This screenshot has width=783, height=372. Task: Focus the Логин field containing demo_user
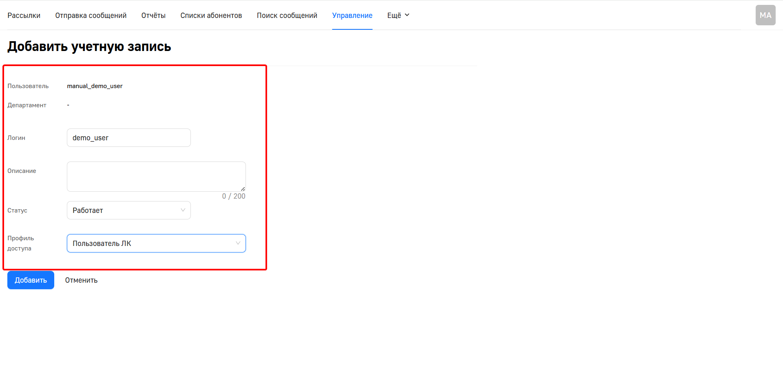[x=128, y=138]
